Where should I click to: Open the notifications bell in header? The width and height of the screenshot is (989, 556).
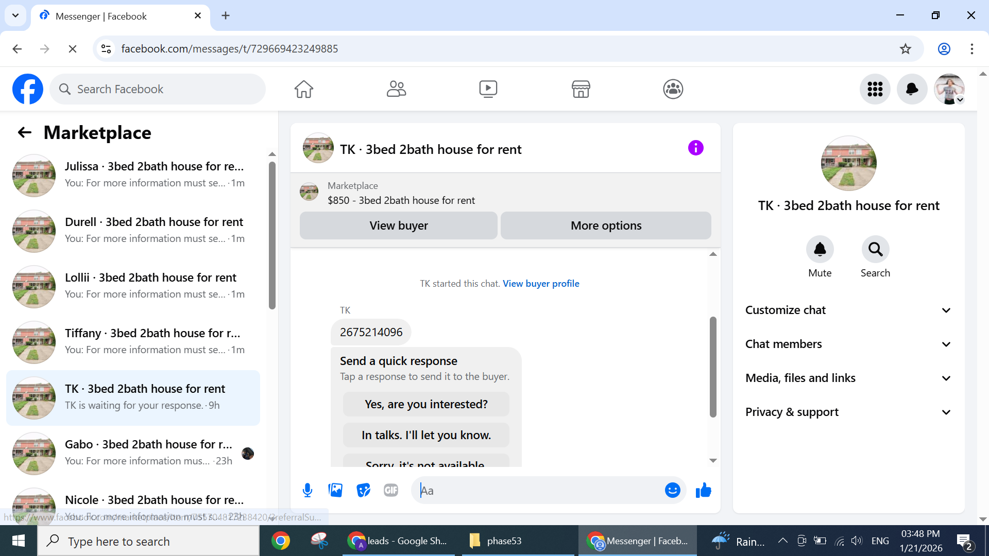point(912,89)
